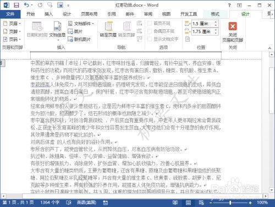The width and height of the screenshot is (275, 207).
Task: Undo the last action with Undo icon
Action: coord(26,5)
